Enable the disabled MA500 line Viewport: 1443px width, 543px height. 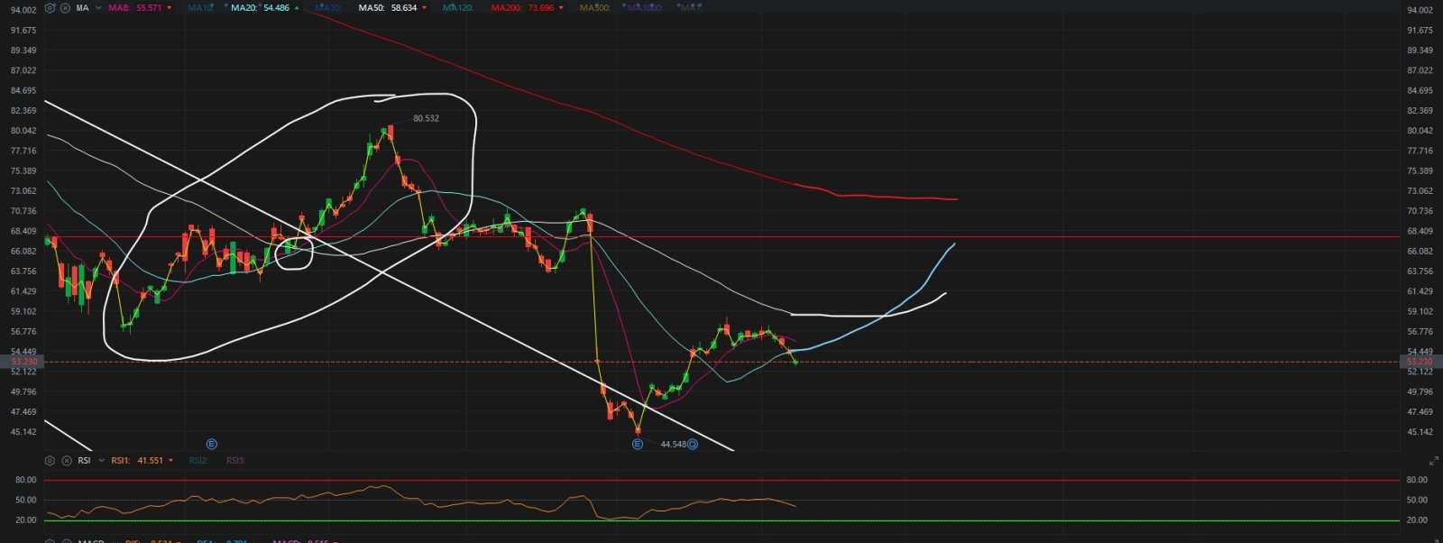point(594,8)
